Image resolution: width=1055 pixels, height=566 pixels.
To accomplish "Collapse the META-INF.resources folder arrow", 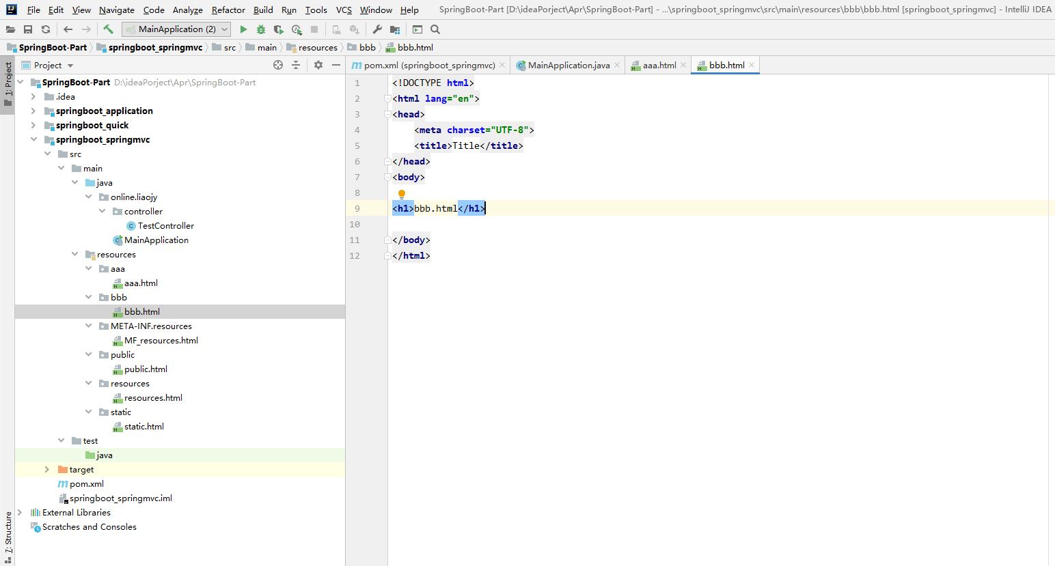I will [x=88, y=326].
